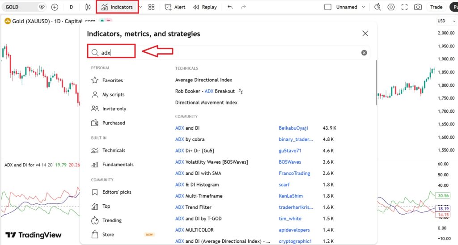Click the adx search input field

coord(224,53)
